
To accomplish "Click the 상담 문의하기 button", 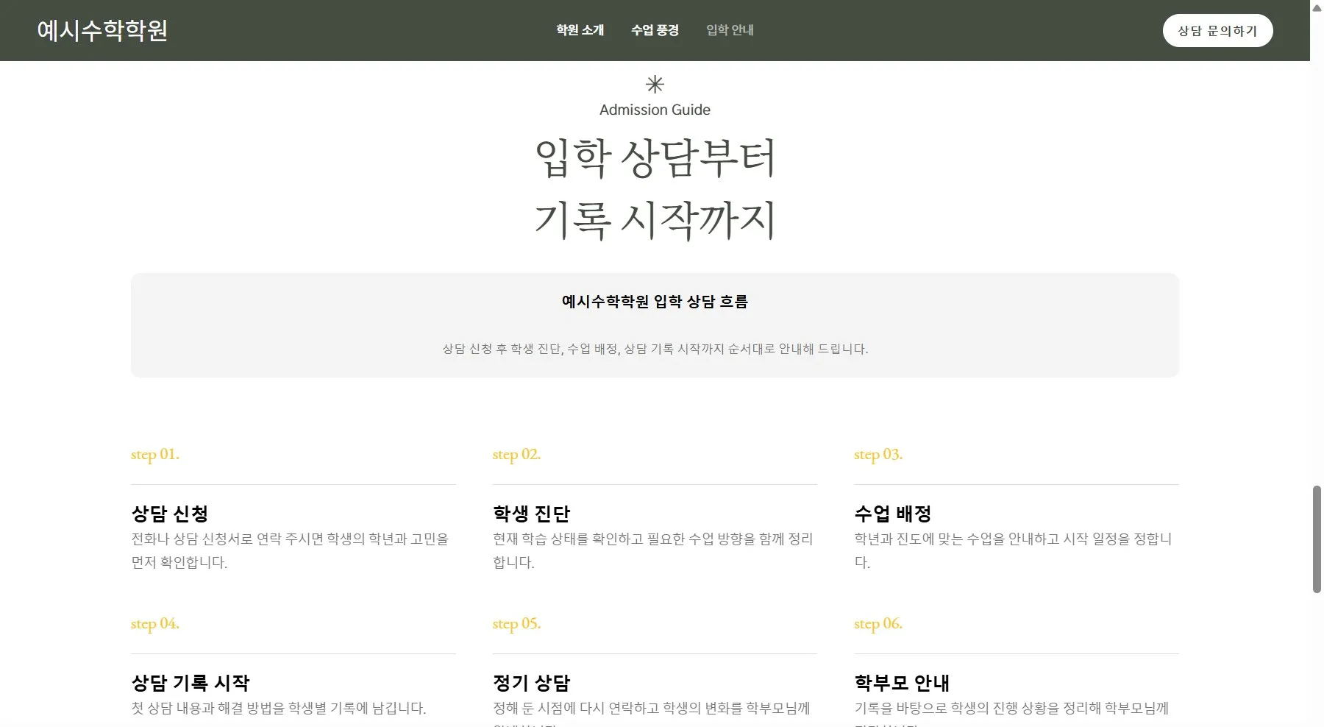I will 1217,31.
